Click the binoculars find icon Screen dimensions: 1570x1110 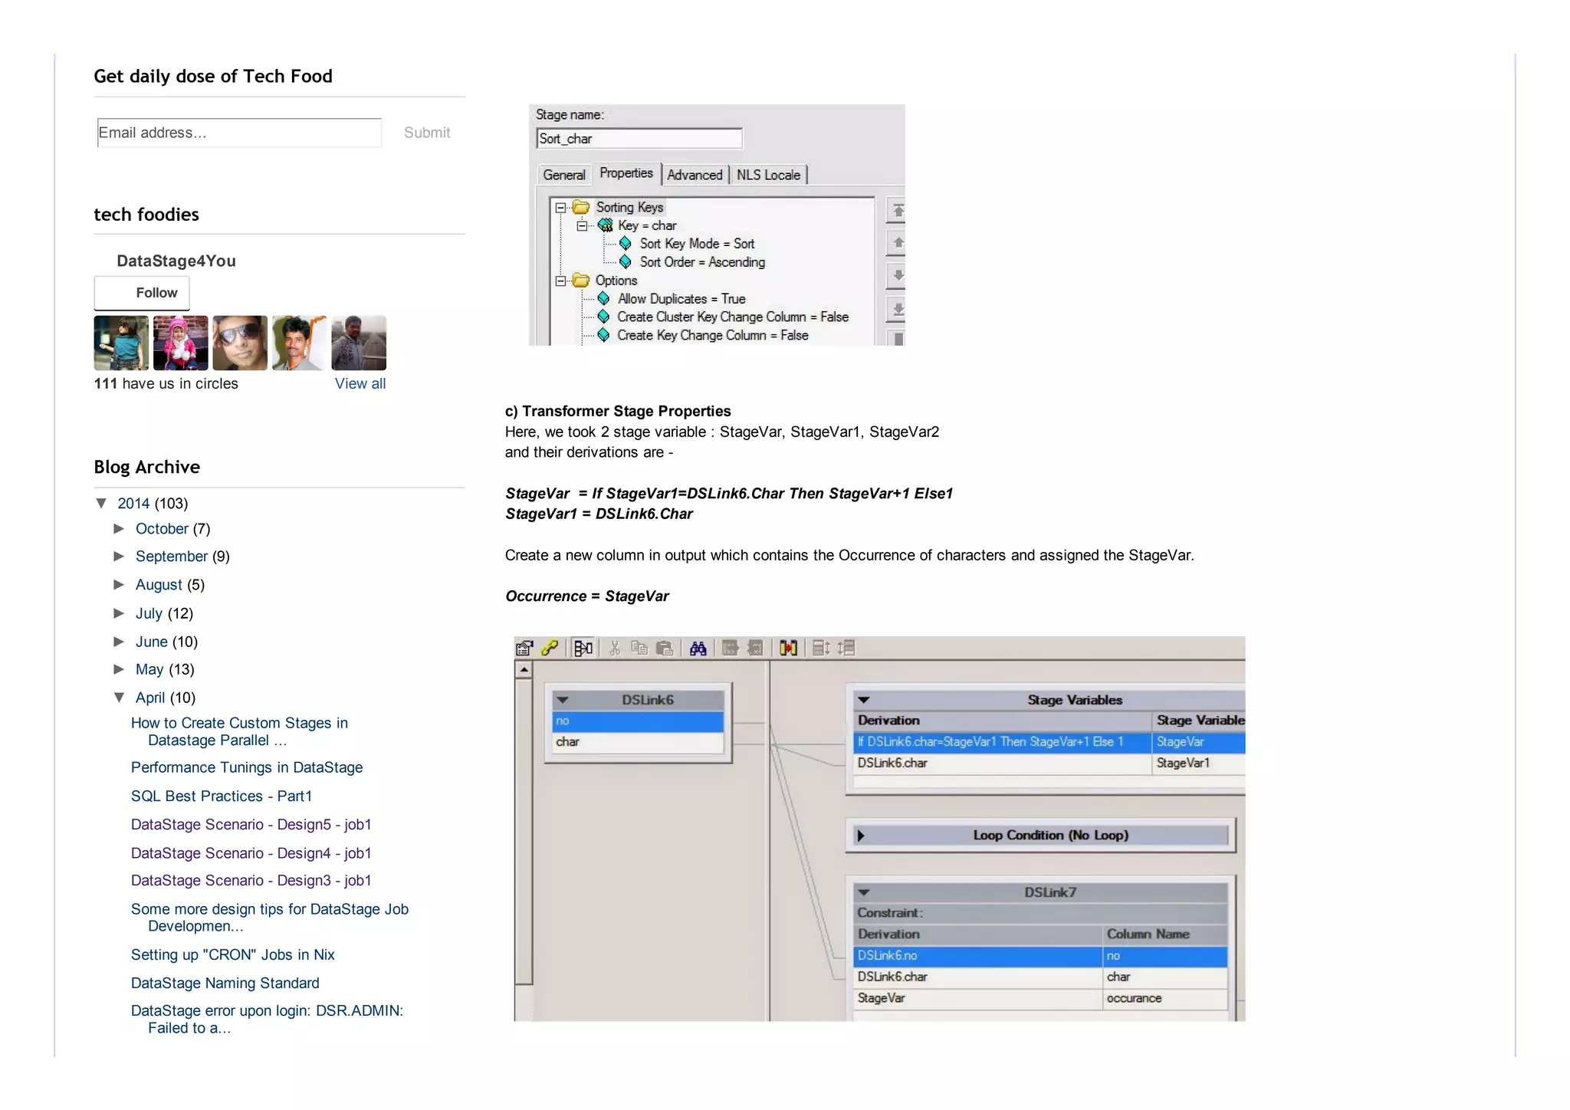point(698,649)
